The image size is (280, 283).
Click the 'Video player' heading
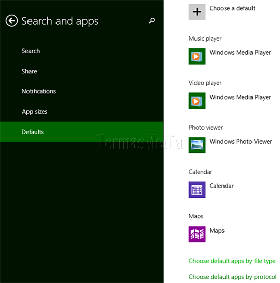pos(205,83)
